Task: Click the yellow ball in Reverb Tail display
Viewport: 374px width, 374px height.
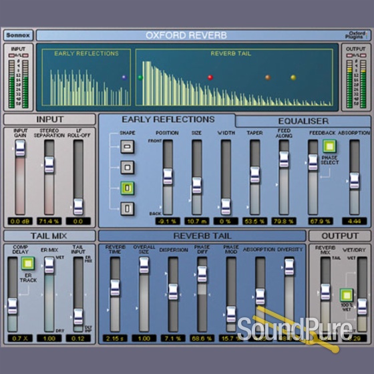Action: tap(293, 77)
